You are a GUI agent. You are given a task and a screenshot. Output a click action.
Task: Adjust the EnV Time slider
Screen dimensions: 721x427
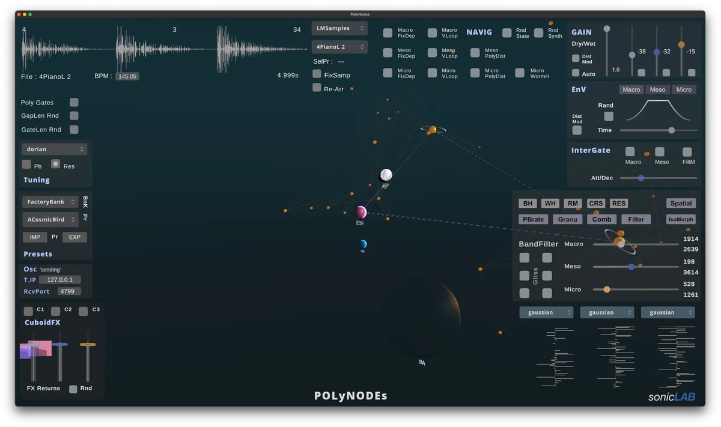click(x=659, y=130)
